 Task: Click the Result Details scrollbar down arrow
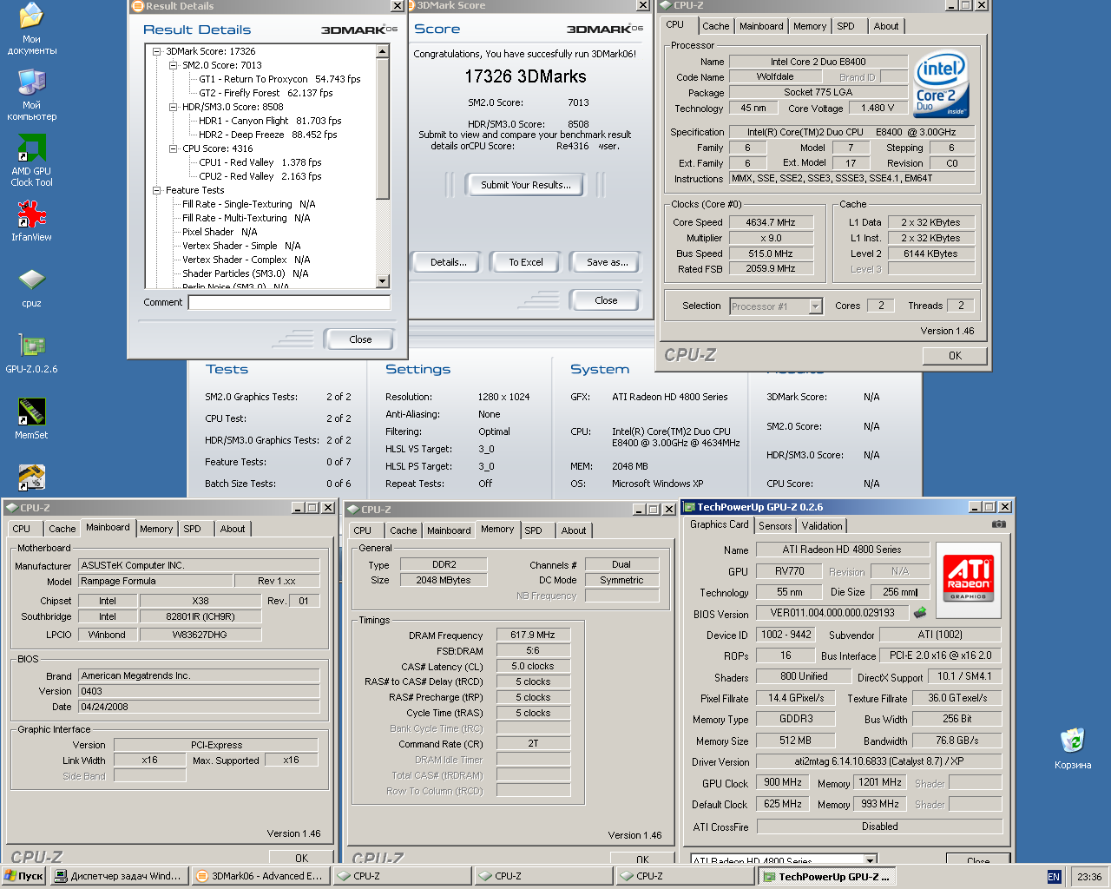pyautogui.click(x=383, y=281)
